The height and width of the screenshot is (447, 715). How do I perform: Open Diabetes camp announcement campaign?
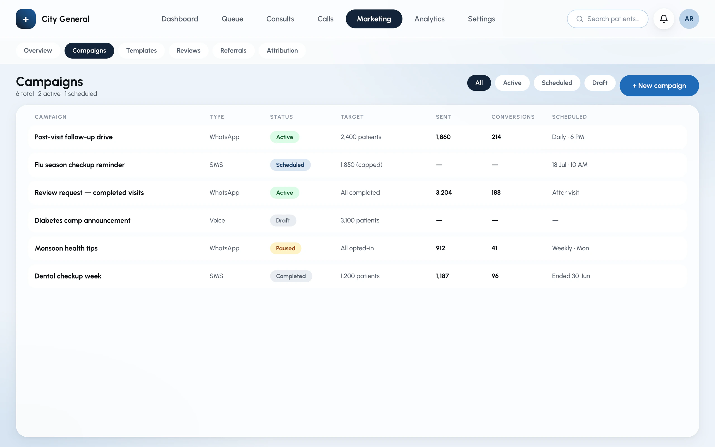click(357, 220)
